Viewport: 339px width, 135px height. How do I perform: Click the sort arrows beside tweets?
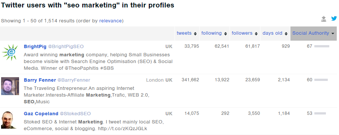coord(195,34)
